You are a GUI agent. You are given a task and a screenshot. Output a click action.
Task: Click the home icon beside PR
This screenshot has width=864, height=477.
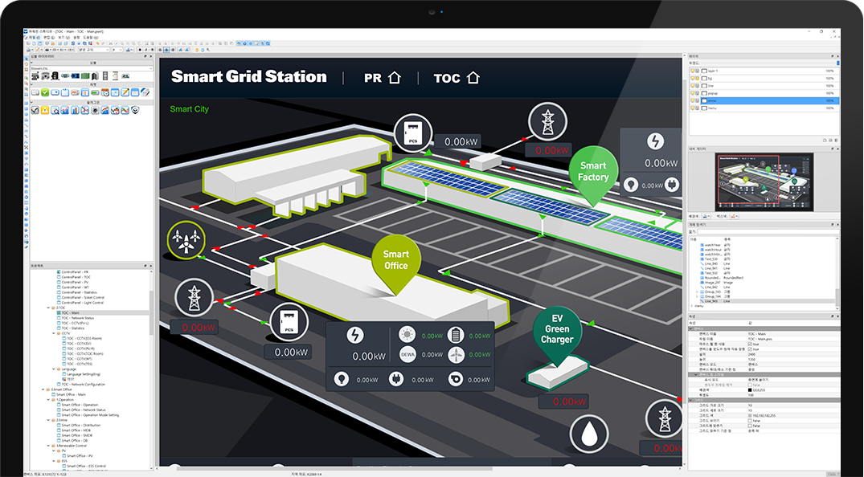[x=395, y=78]
